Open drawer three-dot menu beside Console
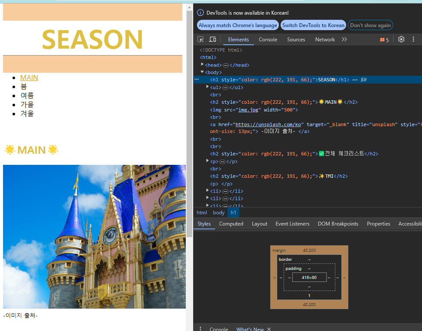 [200, 329]
